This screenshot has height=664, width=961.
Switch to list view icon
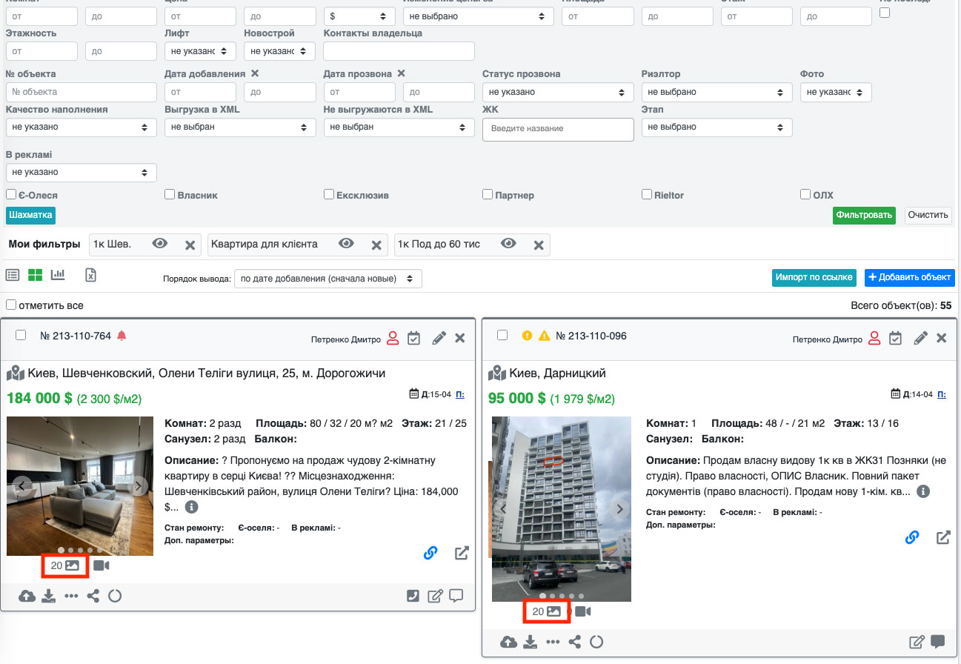coord(13,276)
